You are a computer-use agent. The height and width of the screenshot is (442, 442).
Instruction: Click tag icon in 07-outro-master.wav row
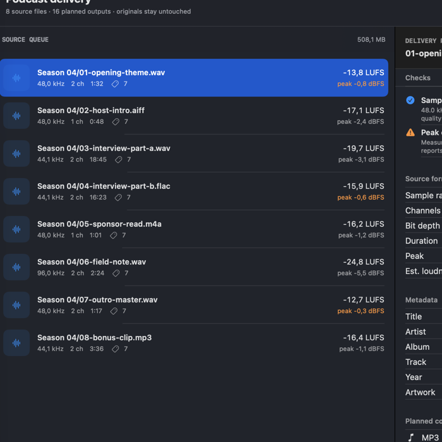tap(114, 311)
